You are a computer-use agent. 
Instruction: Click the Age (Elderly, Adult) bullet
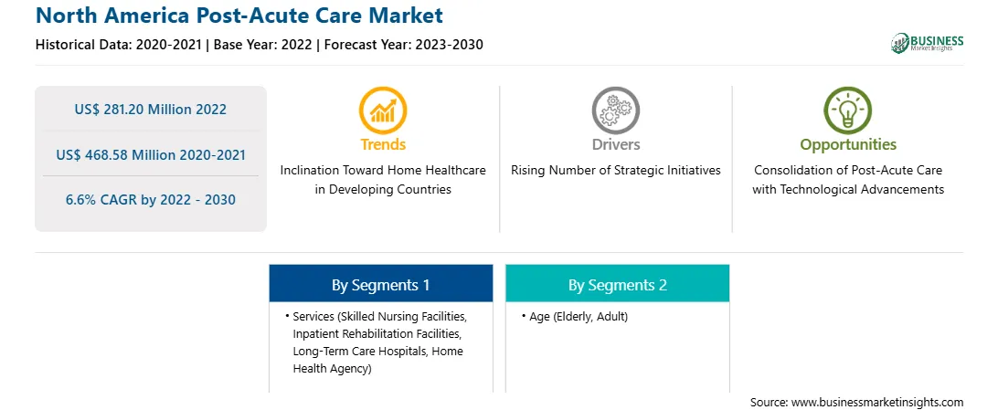[574, 316]
